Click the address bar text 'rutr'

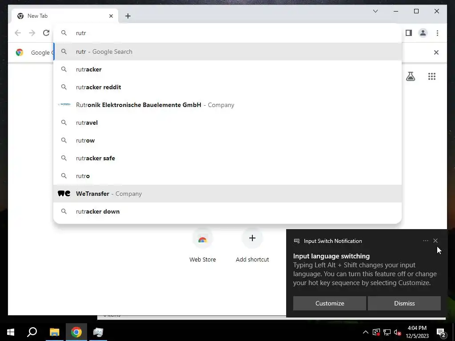[81, 33]
